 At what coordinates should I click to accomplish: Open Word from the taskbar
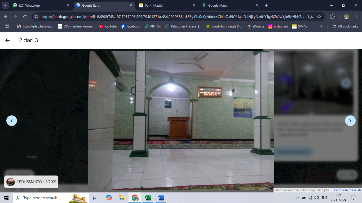(x=161, y=198)
